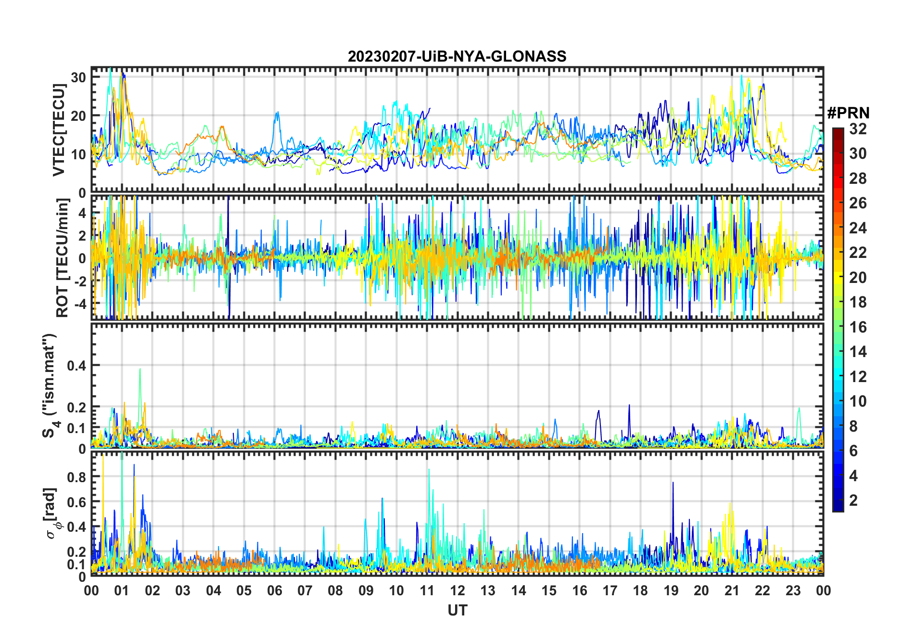Viewport: 915px width, 640px height.
Task: Select the "ROT [TECU/min]" y-axis label
Action: [x=63, y=258]
